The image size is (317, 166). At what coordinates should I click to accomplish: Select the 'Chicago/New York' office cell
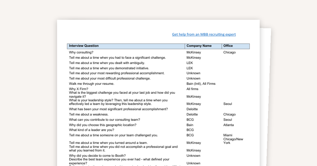coord(233,141)
